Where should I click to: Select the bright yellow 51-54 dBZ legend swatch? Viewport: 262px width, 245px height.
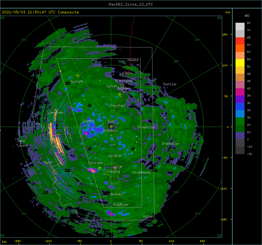click(240, 63)
